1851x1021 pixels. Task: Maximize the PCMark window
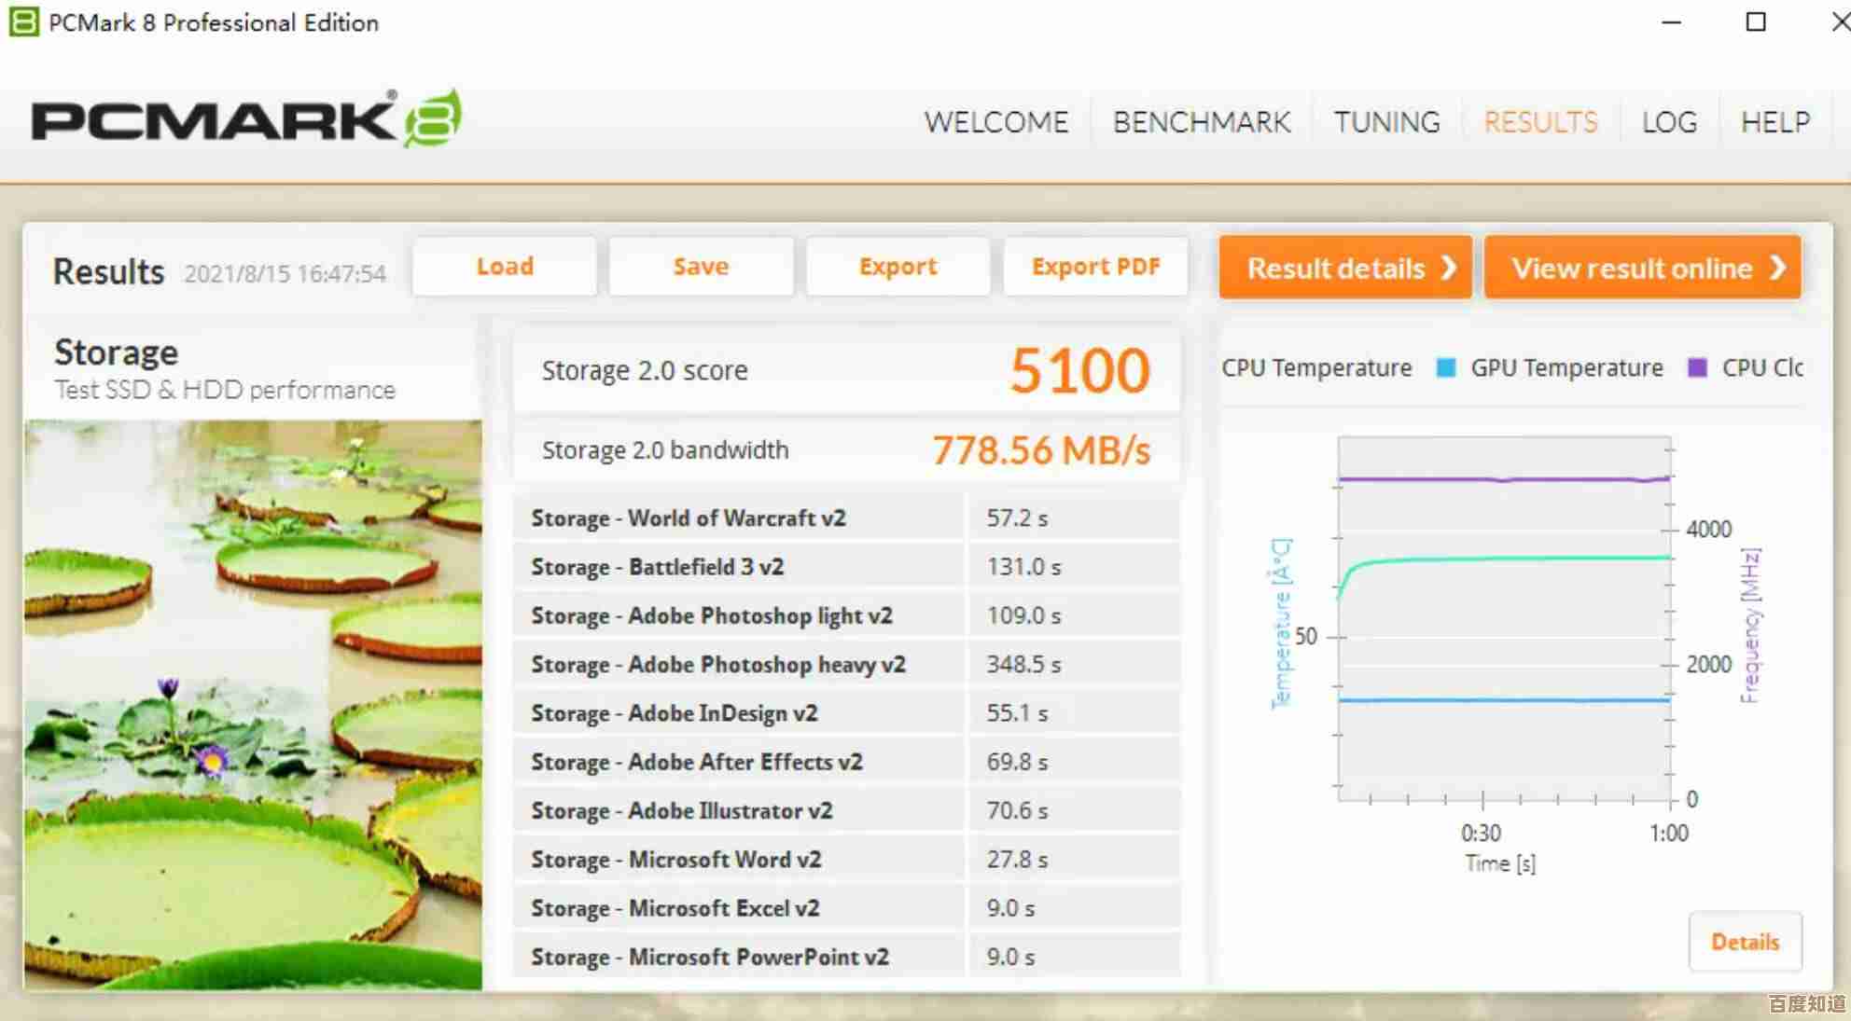click(1755, 21)
